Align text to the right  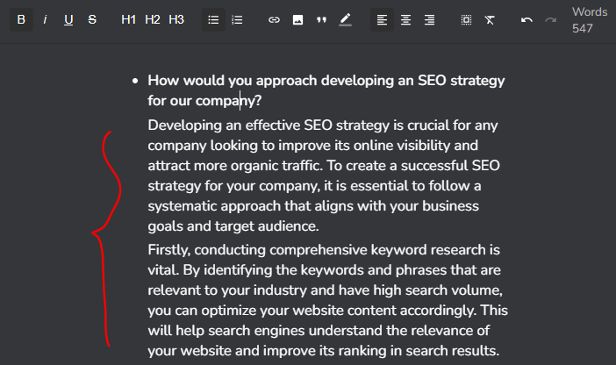click(429, 19)
